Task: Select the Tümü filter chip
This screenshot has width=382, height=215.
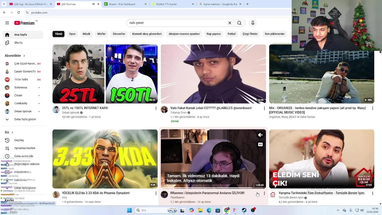Action: (x=58, y=34)
